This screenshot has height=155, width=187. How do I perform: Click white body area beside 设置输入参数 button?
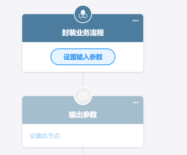click(129, 57)
